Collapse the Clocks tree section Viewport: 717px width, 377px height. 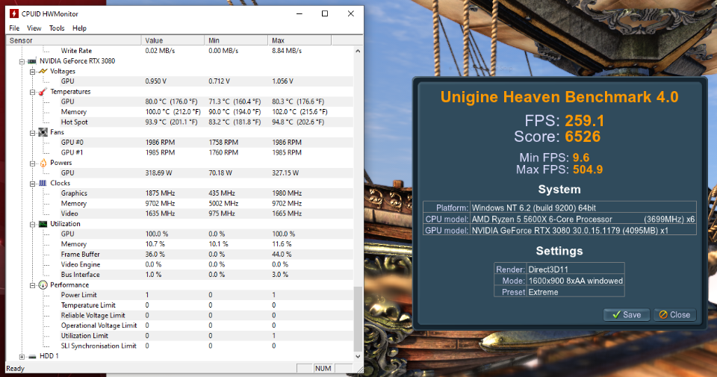32,184
